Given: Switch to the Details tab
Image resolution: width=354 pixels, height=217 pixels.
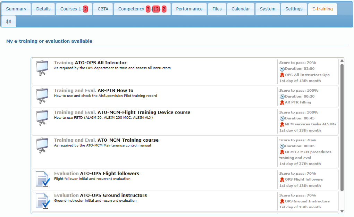Looking at the screenshot, I should tap(43, 9).
